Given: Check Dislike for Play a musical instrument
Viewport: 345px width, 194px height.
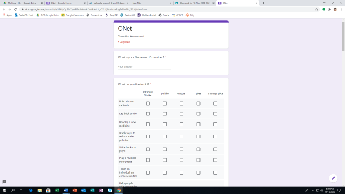Looking at the screenshot, I should 164,160.
